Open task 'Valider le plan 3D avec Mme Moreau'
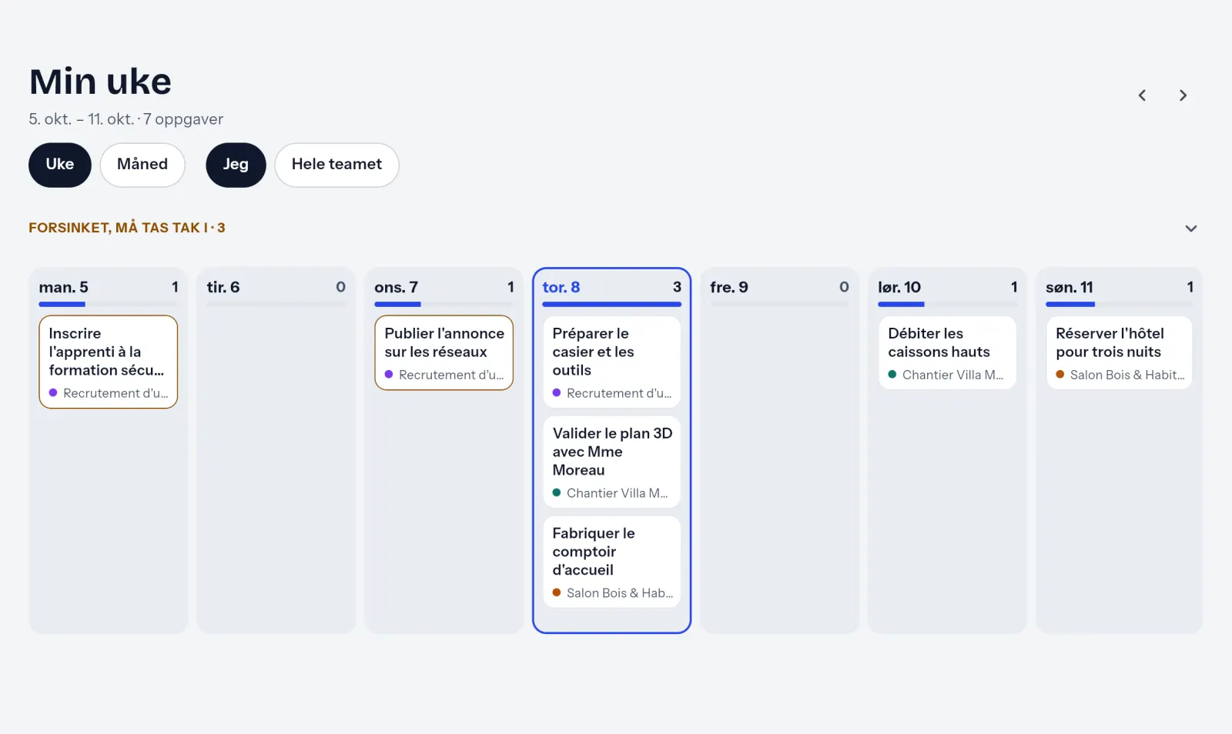 (x=612, y=462)
